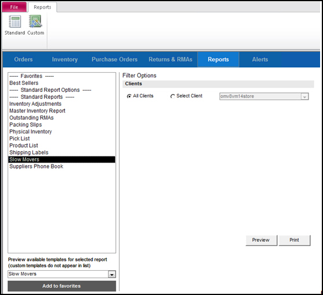Click the Preview button
Screen dimensions: 323x295
click(x=261, y=240)
